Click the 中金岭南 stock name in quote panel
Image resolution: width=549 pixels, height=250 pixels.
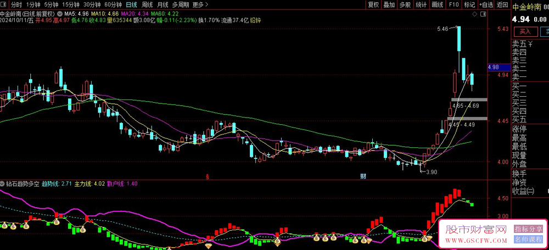point(527,6)
